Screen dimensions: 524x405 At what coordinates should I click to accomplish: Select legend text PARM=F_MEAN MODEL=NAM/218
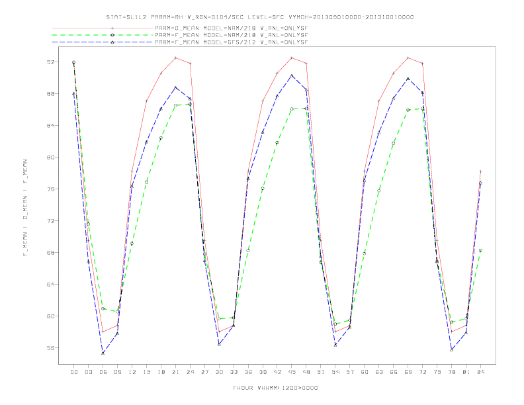click(x=205, y=35)
